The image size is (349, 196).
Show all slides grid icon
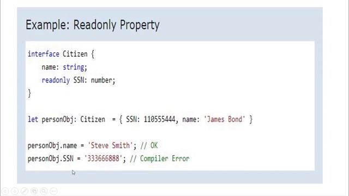pyautogui.click(x=34, y=191)
